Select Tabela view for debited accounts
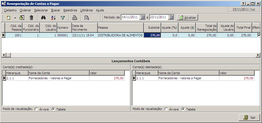This screenshot has width=262, height=123. pyautogui.click(x=183, y=109)
